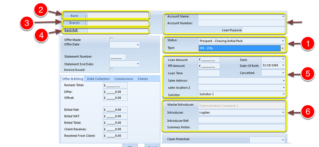Tick the Invoice Issued checkbox
The image size is (319, 147).
[x=111, y=70]
